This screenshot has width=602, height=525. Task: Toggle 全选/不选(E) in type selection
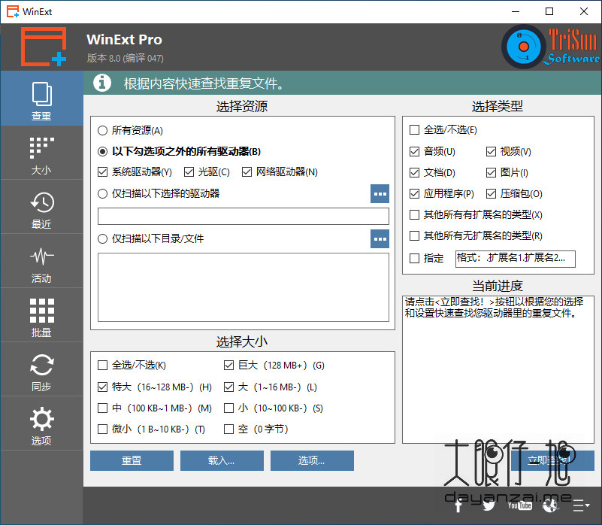443,130
